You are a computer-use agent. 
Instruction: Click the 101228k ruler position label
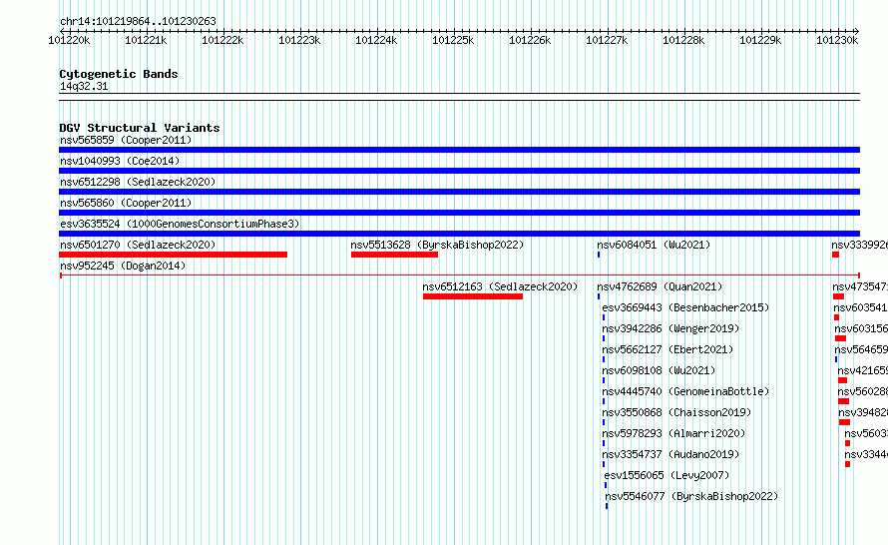tap(683, 40)
